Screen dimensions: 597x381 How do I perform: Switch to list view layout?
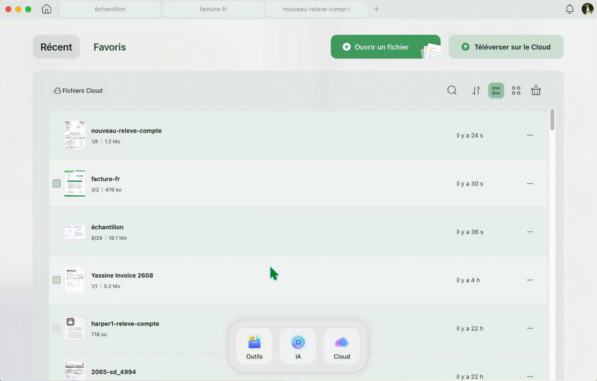tap(496, 90)
